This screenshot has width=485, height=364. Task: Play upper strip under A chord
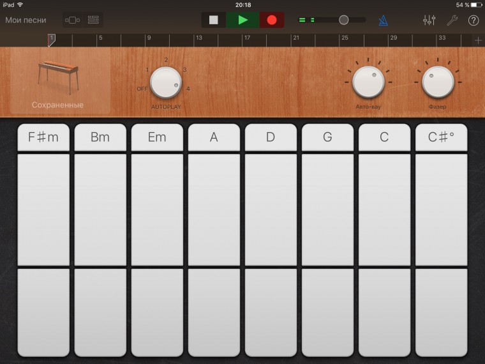click(x=214, y=209)
